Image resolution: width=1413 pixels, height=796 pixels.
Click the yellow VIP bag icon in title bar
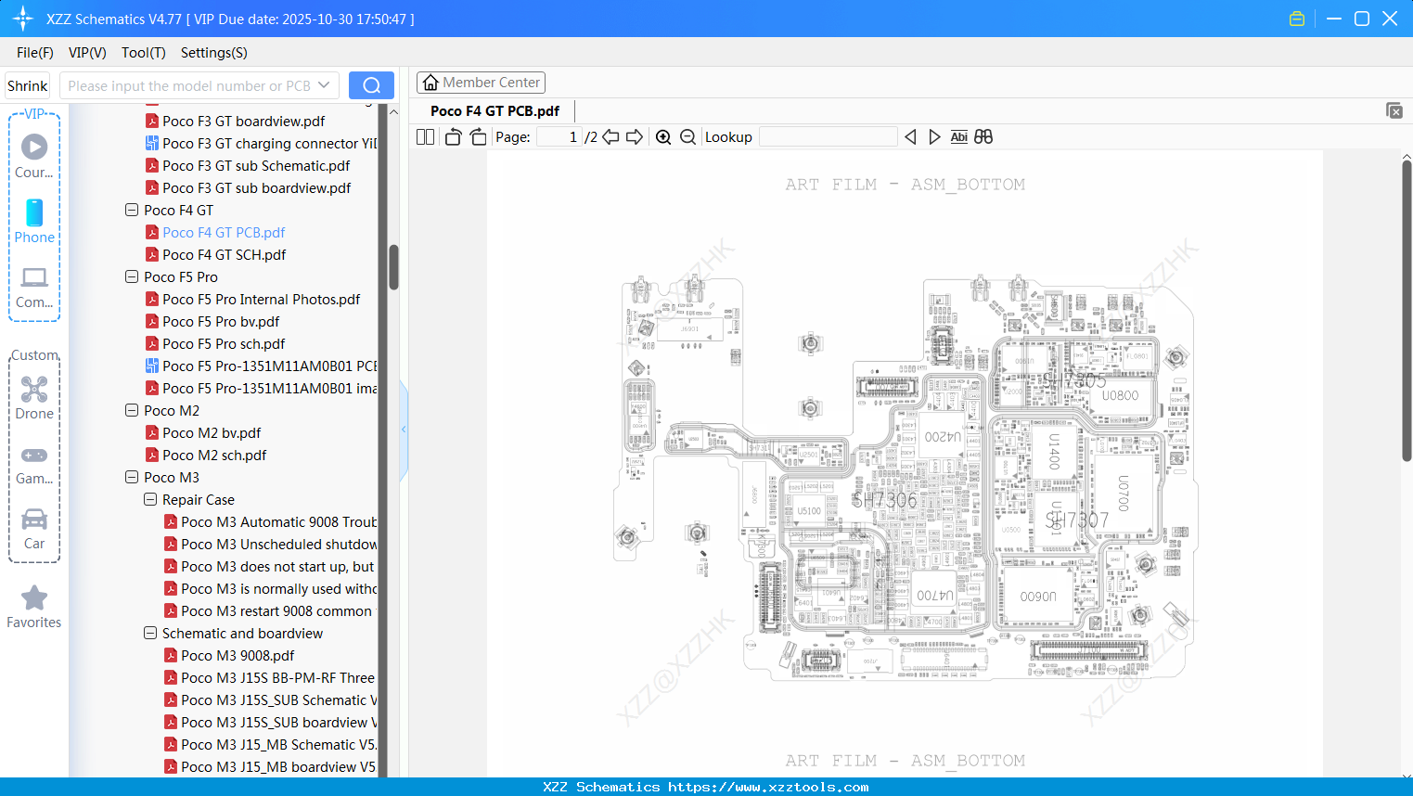[x=1297, y=19]
